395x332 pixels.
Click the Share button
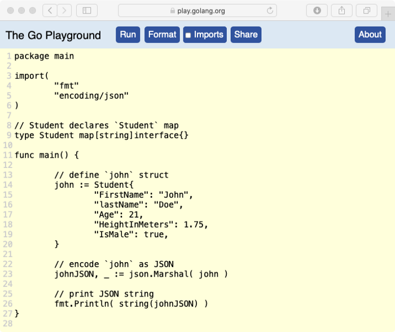point(245,34)
